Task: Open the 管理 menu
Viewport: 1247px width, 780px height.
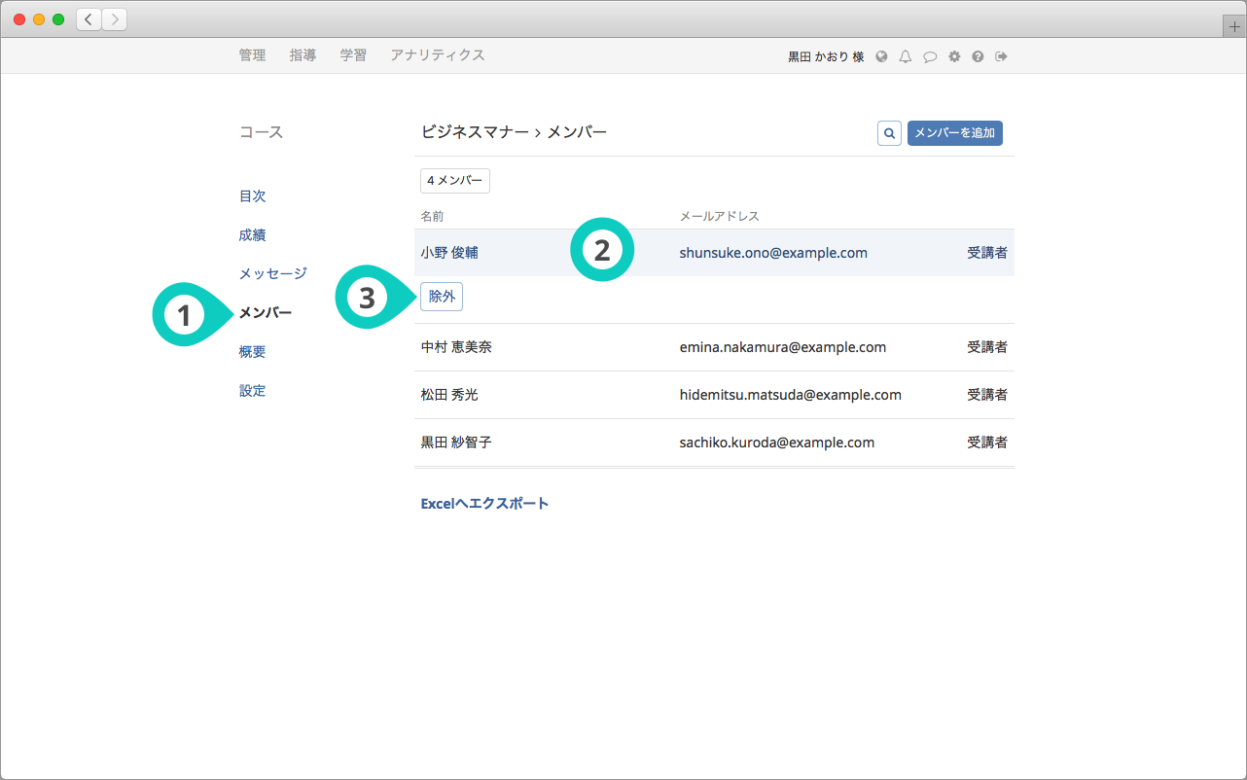Action: (x=252, y=55)
